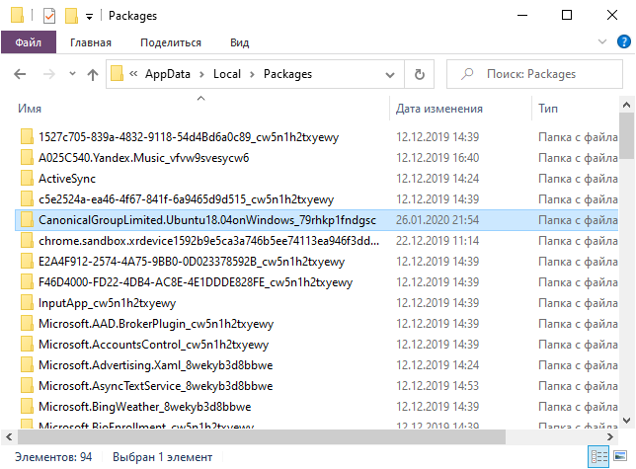
Task: Switch to the Главная ribbon tab
Action: (91, 42)
